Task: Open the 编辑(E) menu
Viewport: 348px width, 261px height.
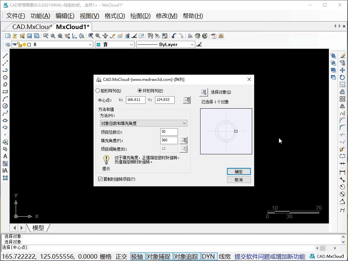Action: [x=65, y=16]
